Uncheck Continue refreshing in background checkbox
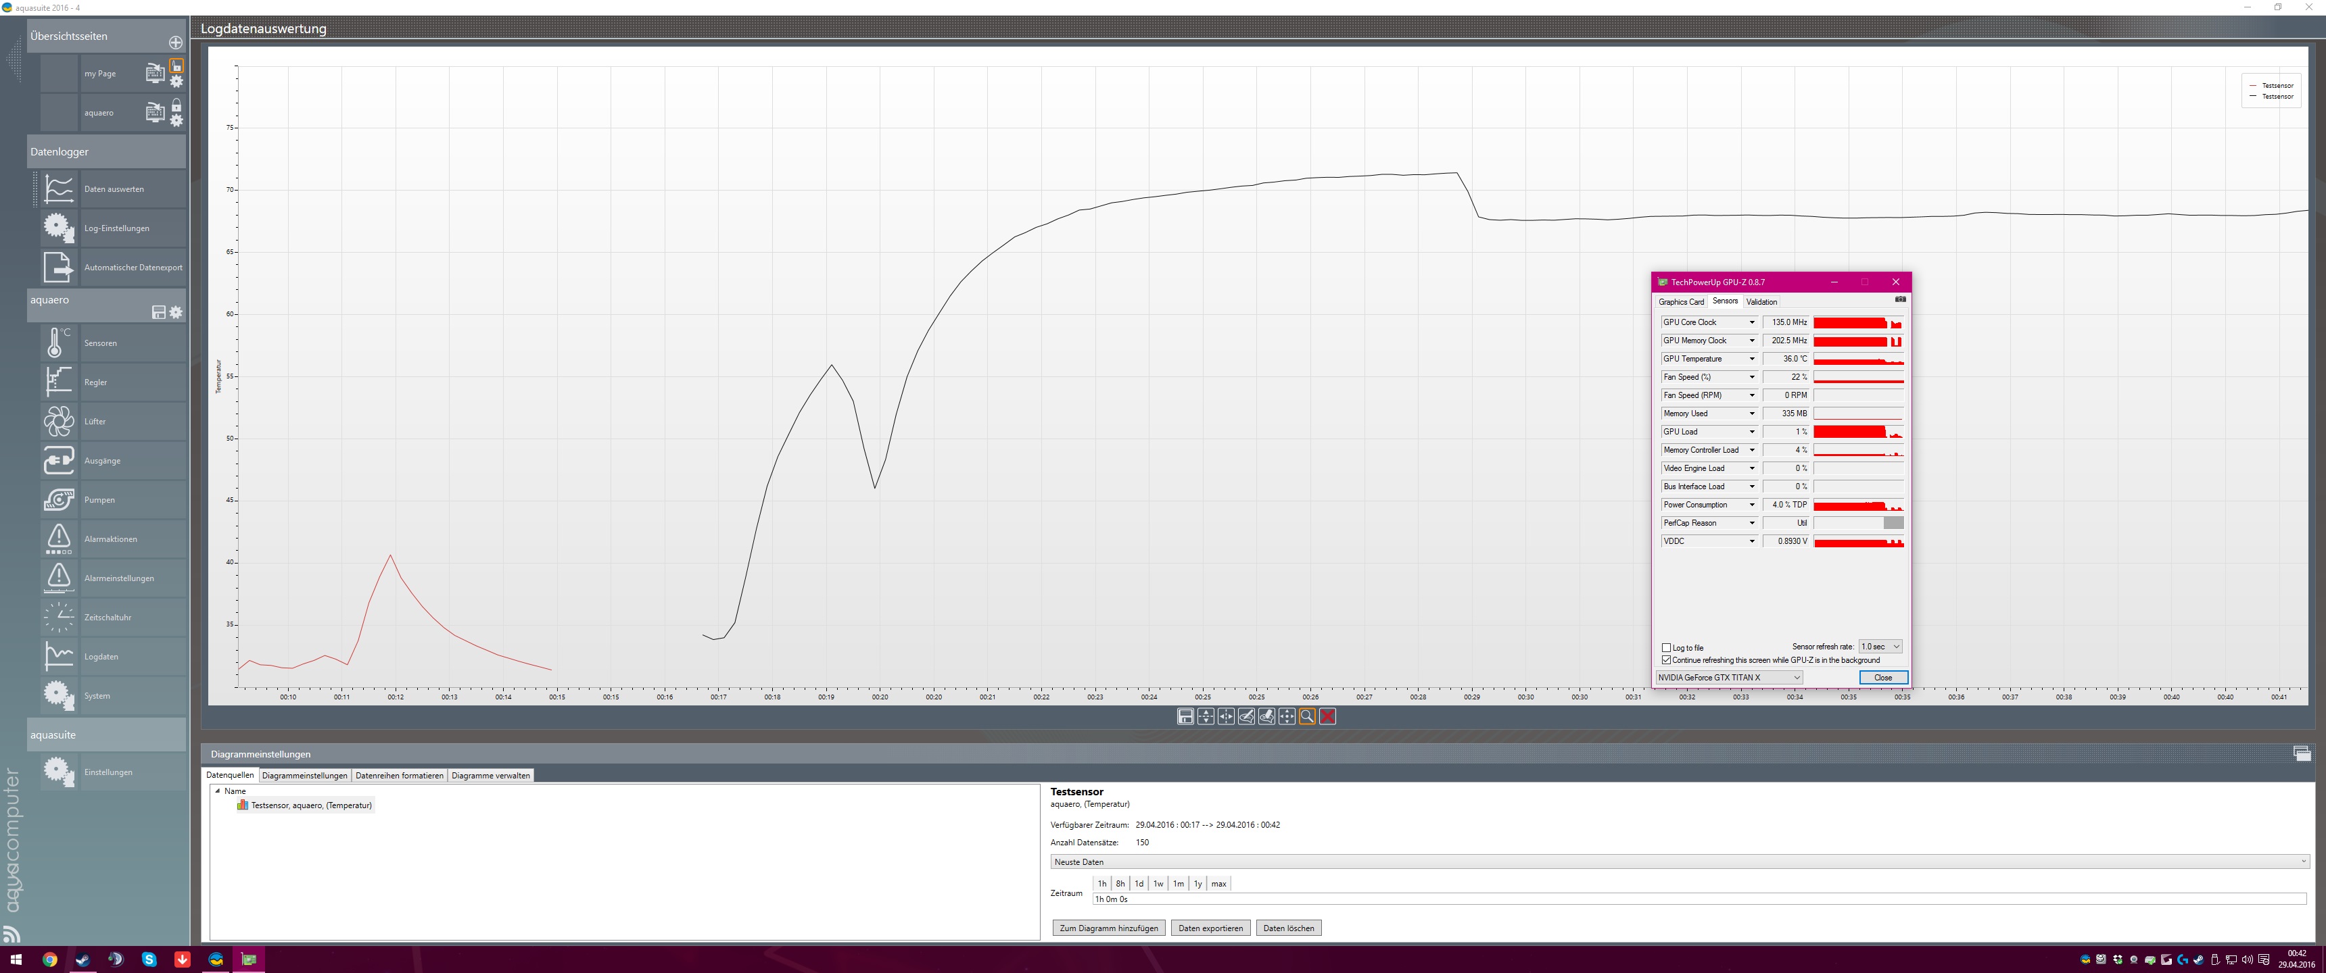The image size is (2326, 973). (x=1667, y=659)
